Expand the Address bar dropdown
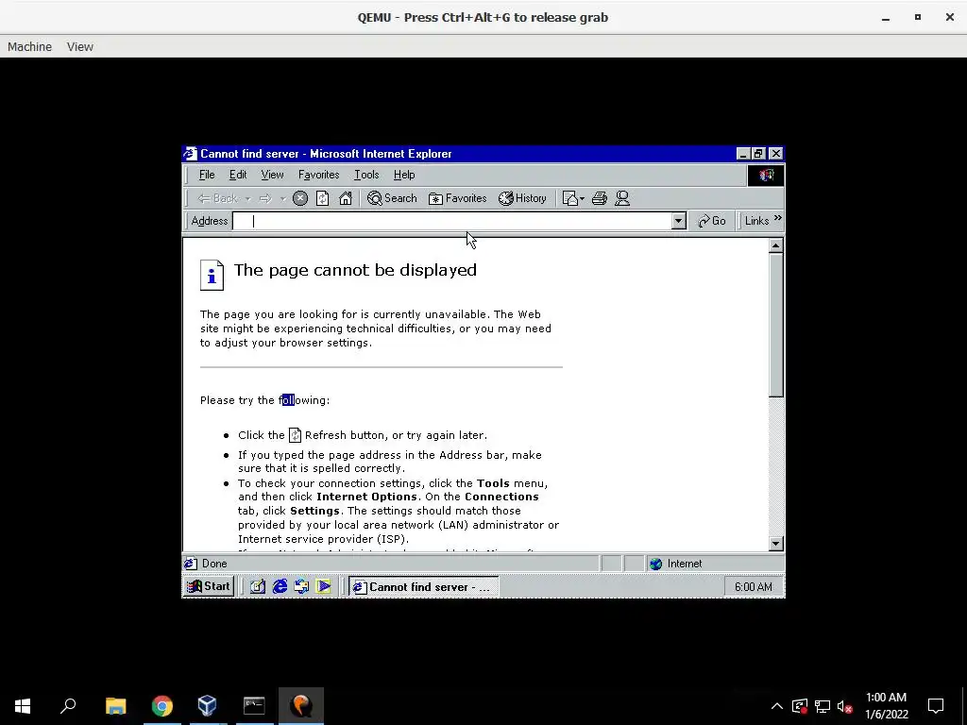The height and width of the screenshot is (725, 967). coord(678,221)
